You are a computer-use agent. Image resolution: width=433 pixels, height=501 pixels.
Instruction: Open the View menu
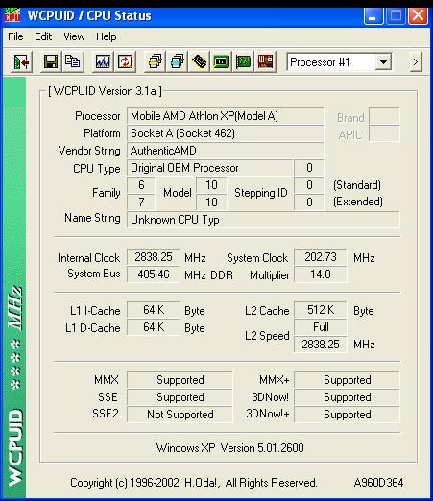pyautogui.click(x=74, y=36)
